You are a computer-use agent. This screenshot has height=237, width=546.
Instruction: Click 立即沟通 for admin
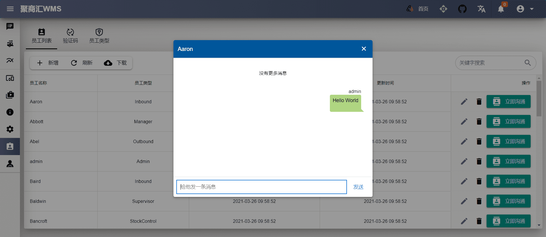click(508, 161)
